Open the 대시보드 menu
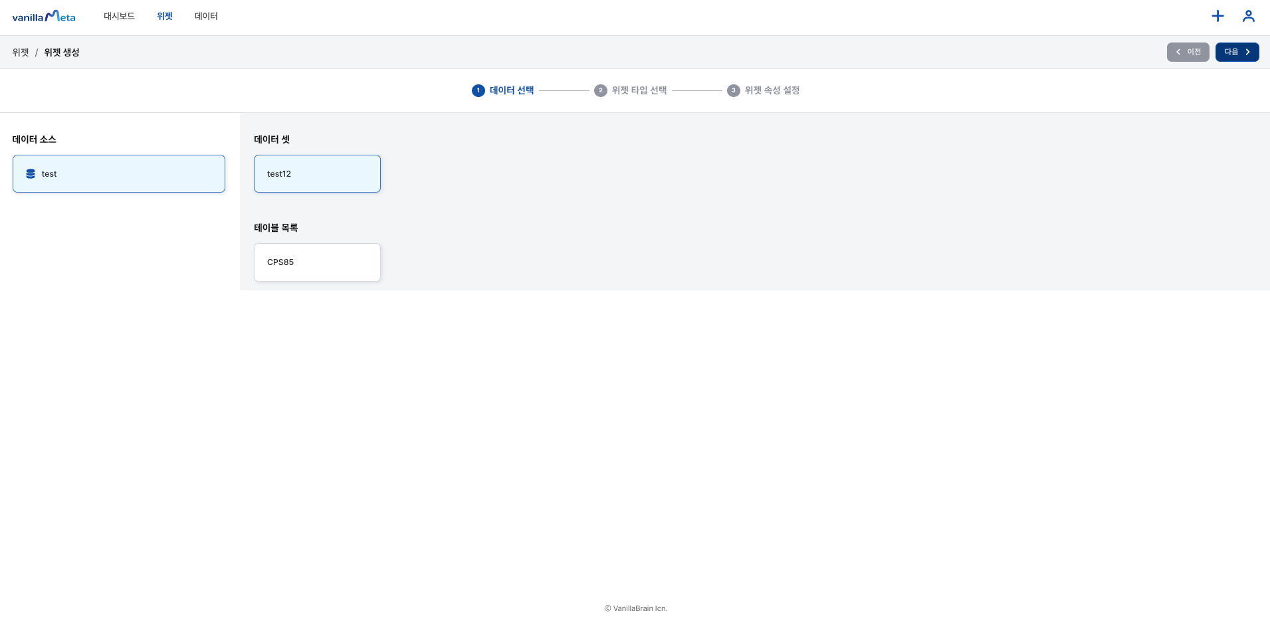The height and width of the screenshot is (617, 1270). [x=119, y=16]
